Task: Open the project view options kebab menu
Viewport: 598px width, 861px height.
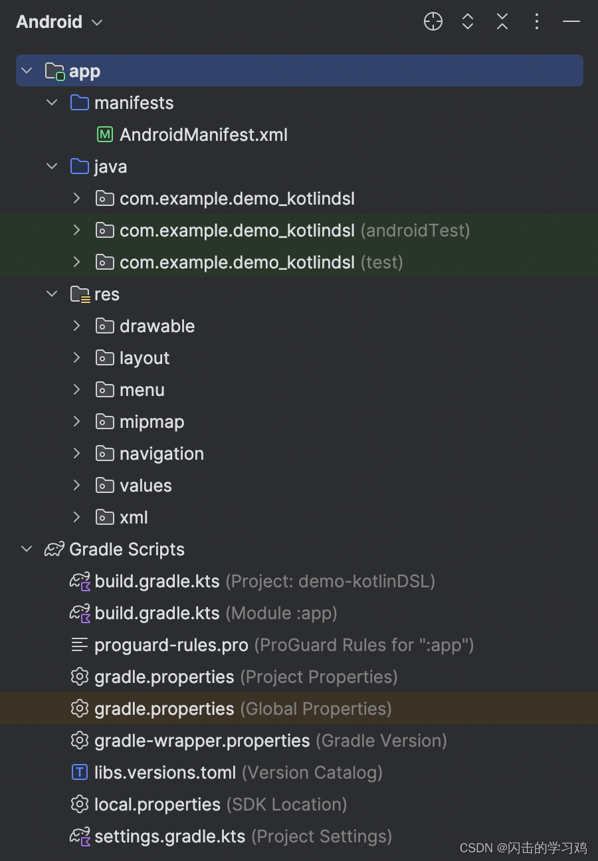Action: click(536, 21)
